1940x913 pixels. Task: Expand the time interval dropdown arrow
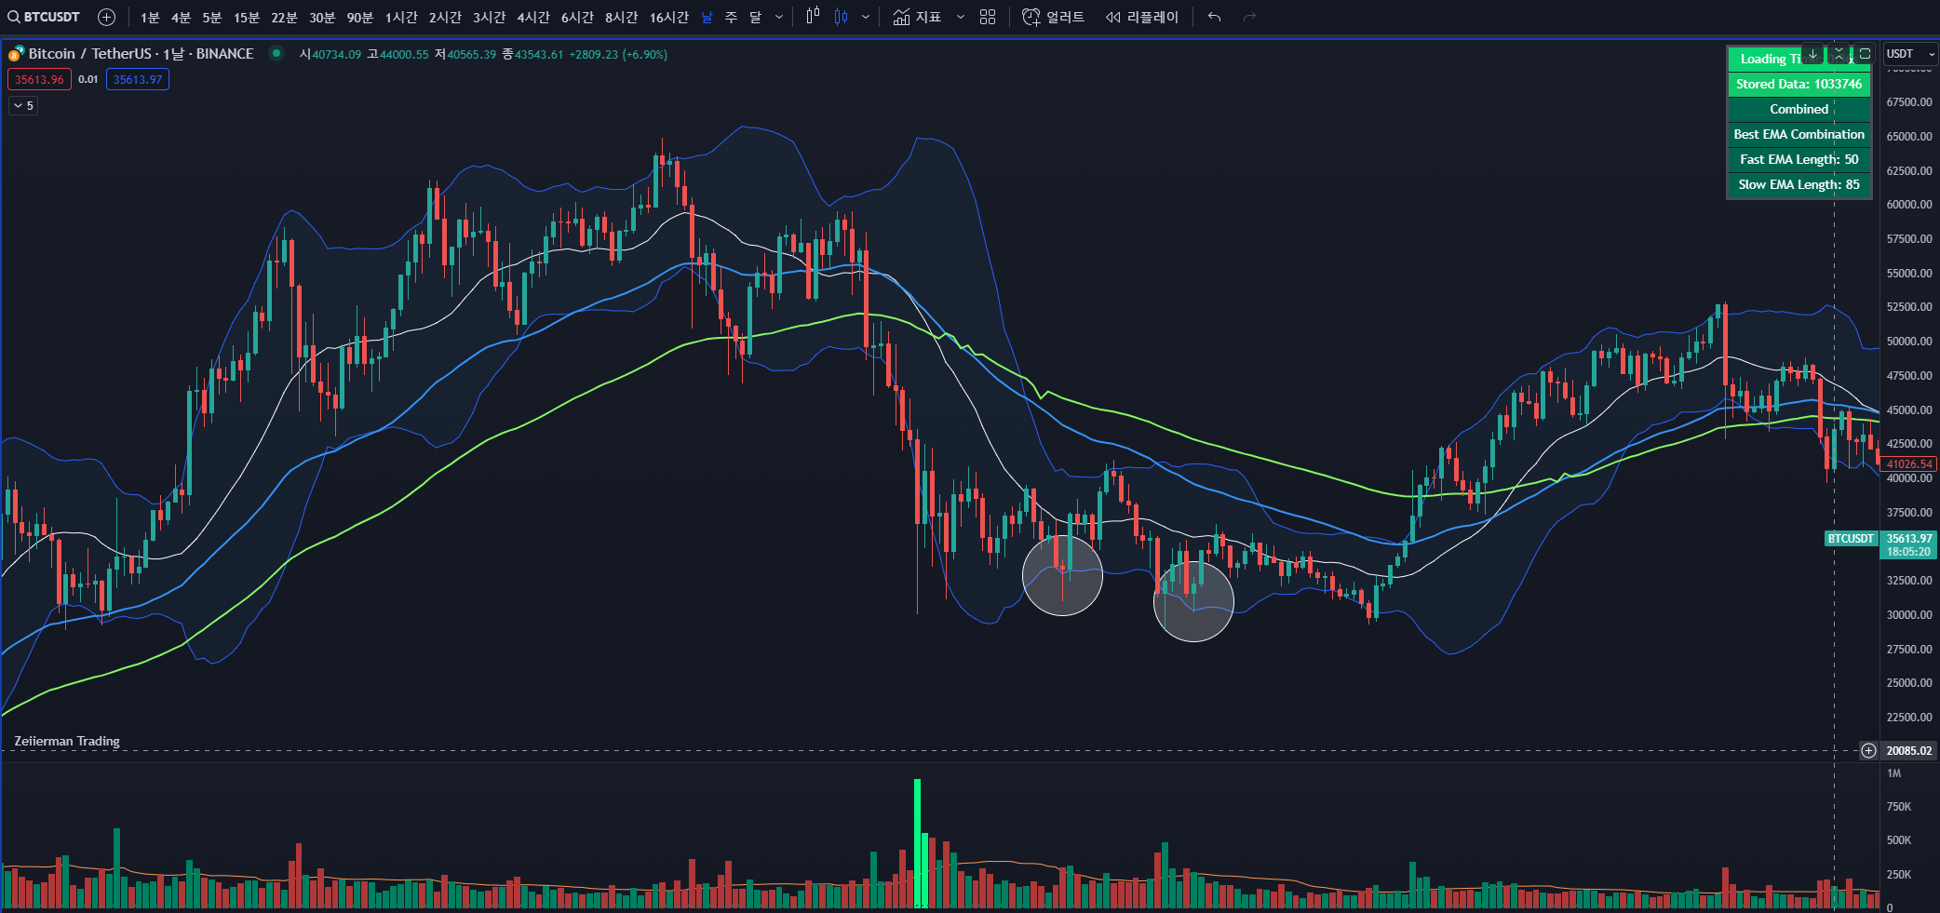point(779,17)
